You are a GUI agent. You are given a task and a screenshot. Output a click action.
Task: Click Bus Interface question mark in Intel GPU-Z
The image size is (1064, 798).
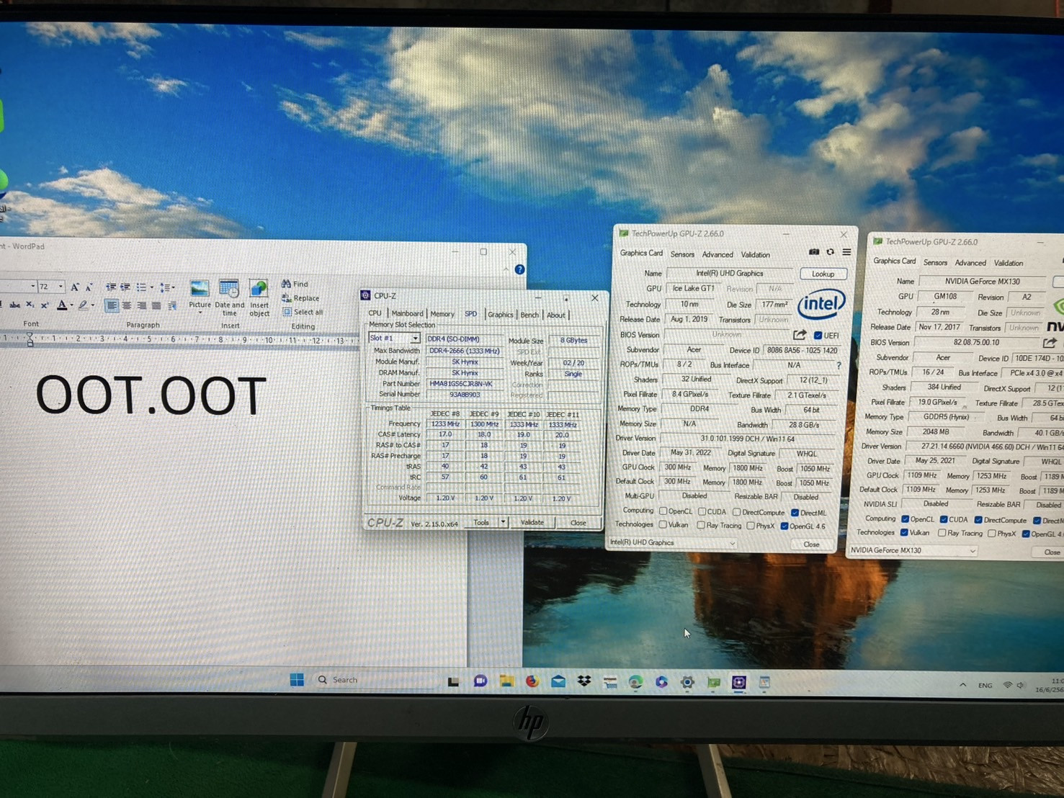click(x=839, y=365)
